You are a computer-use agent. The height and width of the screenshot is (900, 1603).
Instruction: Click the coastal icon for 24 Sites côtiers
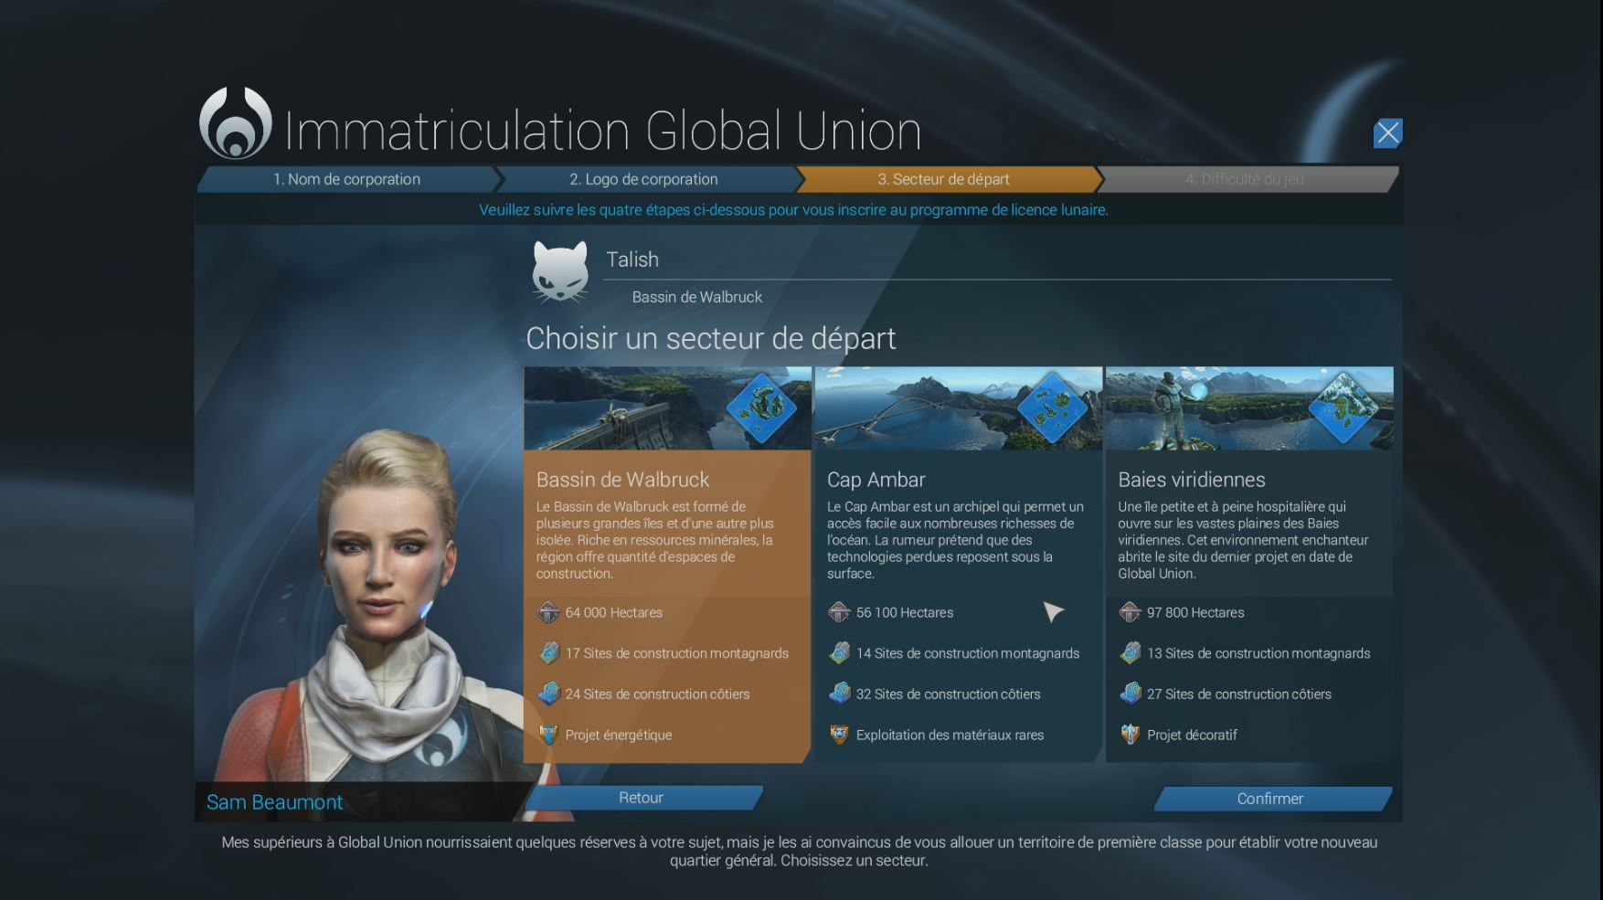click(x=548, y=694)
